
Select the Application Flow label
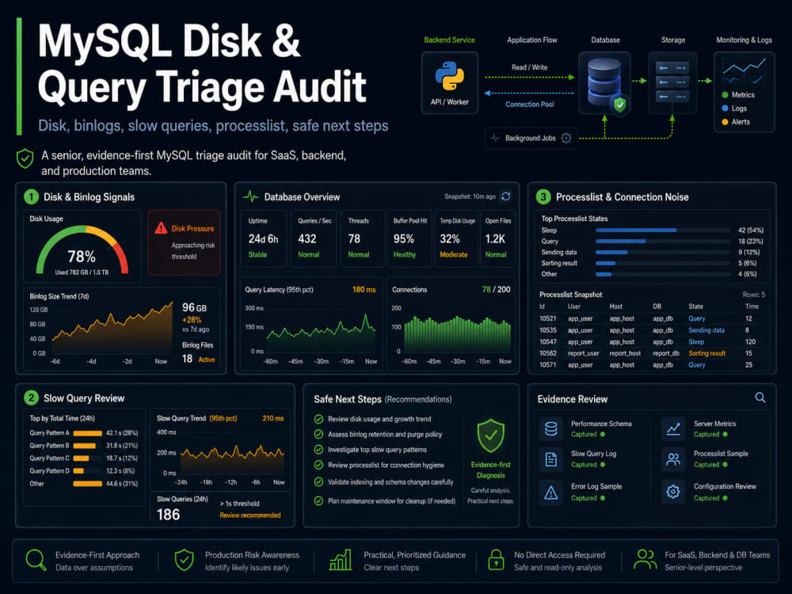click(x=532, y=40)
